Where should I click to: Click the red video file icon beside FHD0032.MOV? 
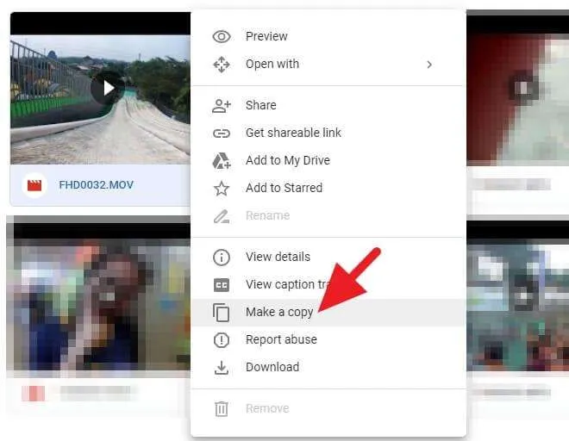34,185
